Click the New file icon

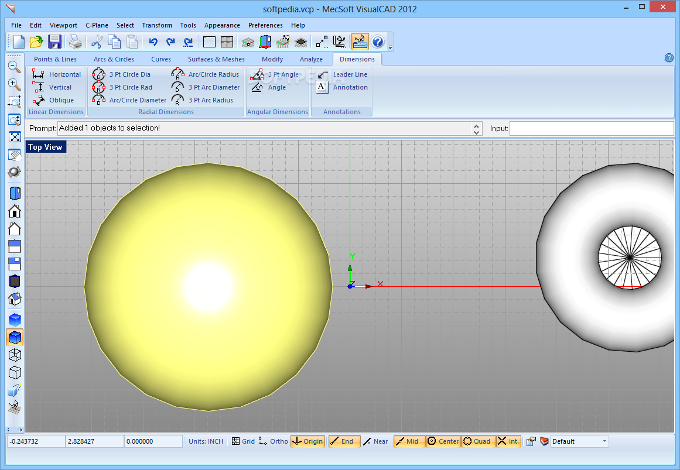click(x=19, y=42)
